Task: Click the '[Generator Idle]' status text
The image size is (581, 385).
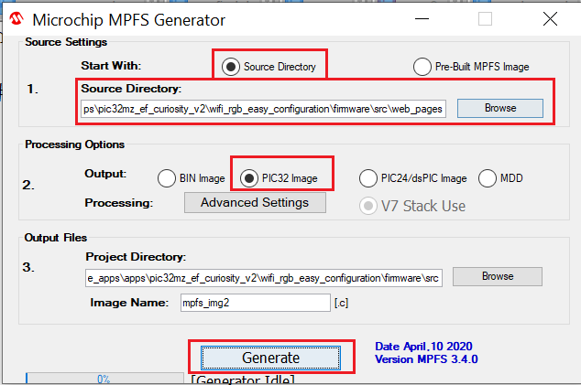Action: 243,380
